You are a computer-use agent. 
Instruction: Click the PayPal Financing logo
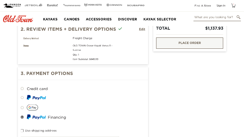[36, 117]
